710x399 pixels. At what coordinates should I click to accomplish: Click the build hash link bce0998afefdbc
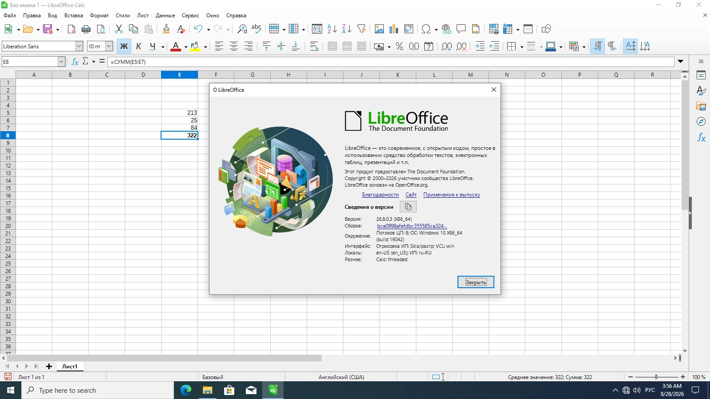tap(412, 226)
